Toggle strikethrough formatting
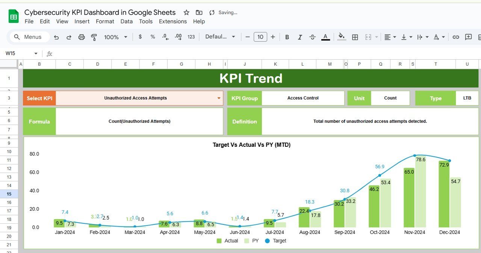 [x=312, y=37]
